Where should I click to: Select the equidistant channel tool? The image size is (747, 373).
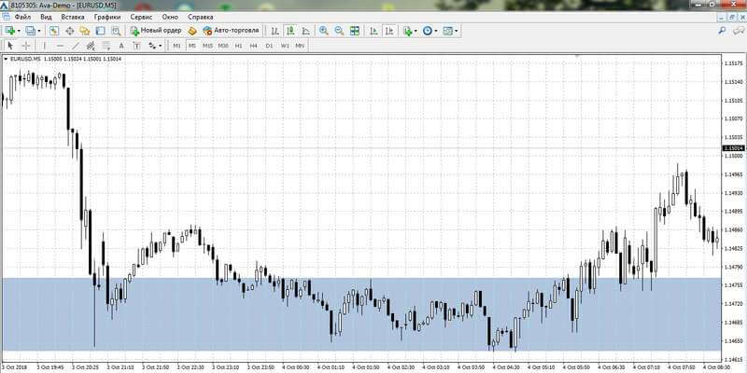[x=91, y=46]
